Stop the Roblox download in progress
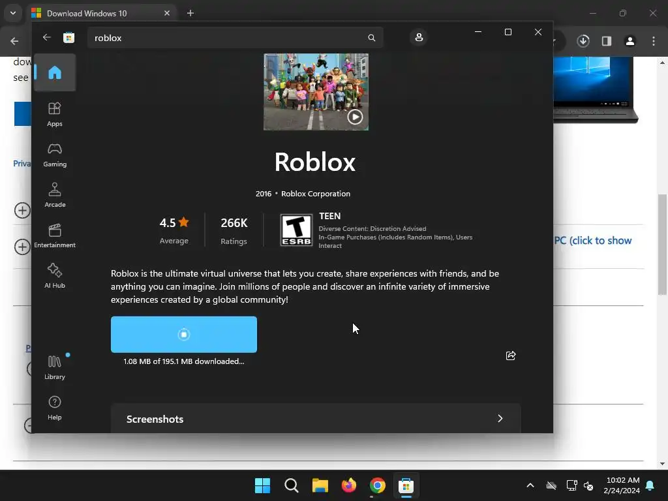The image size is (668, 501). coord(183,335)
